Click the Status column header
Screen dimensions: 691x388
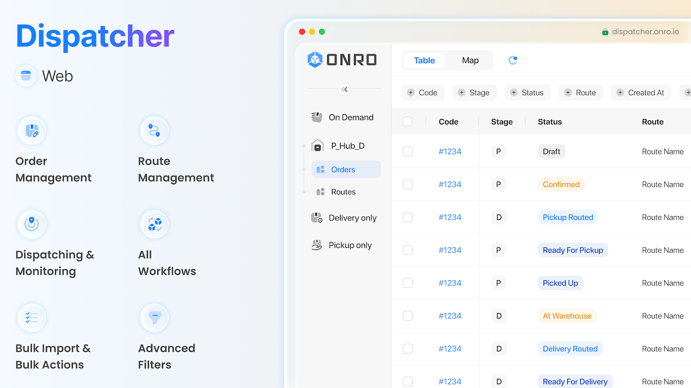[550, 122]
